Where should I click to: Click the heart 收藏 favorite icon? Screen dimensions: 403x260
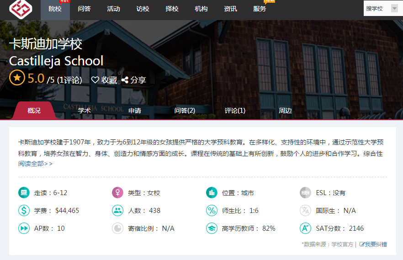(x=95, y=80)
